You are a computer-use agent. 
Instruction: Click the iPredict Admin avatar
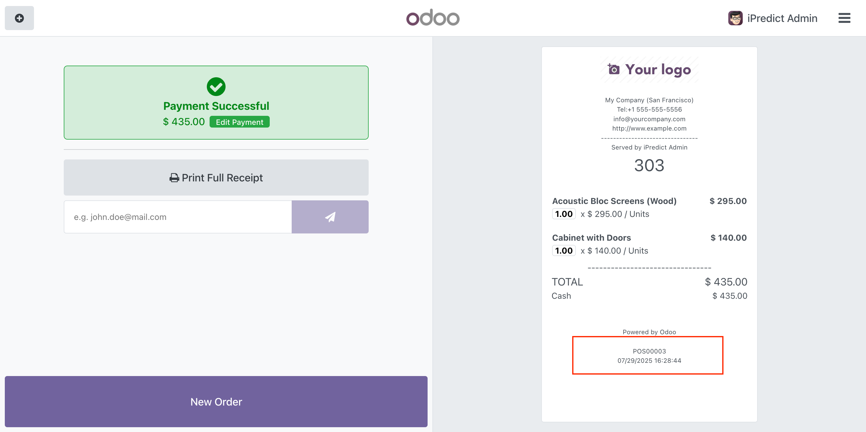point(735,18)
